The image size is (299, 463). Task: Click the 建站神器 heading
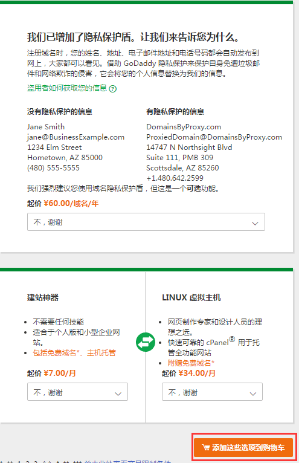pyautogui.click(x=43, y=297)
